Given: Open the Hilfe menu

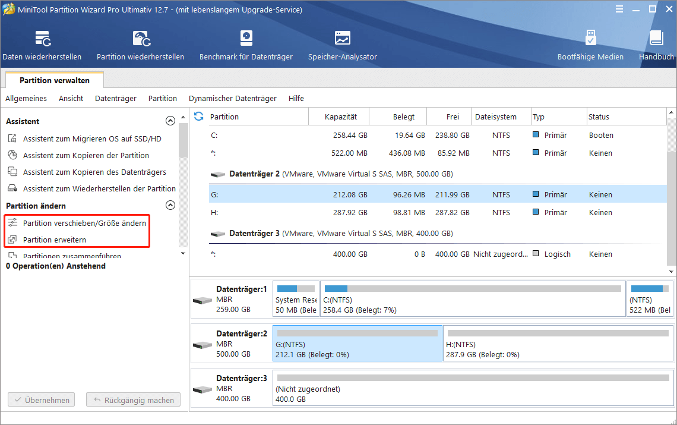Looking at the screenshot, I should pyautogui.click(x=296, y=99).
